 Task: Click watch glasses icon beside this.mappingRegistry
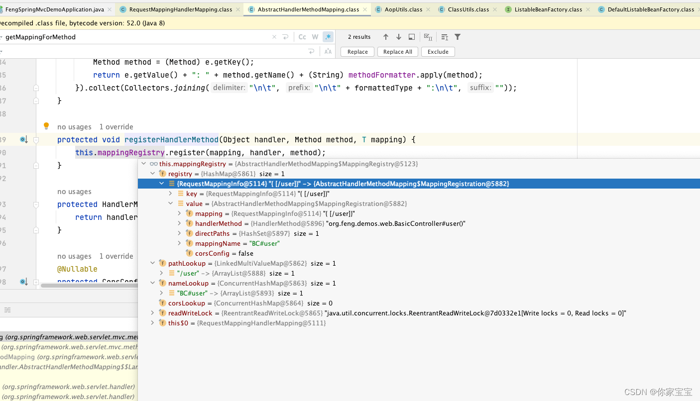[x=153, y=164]
